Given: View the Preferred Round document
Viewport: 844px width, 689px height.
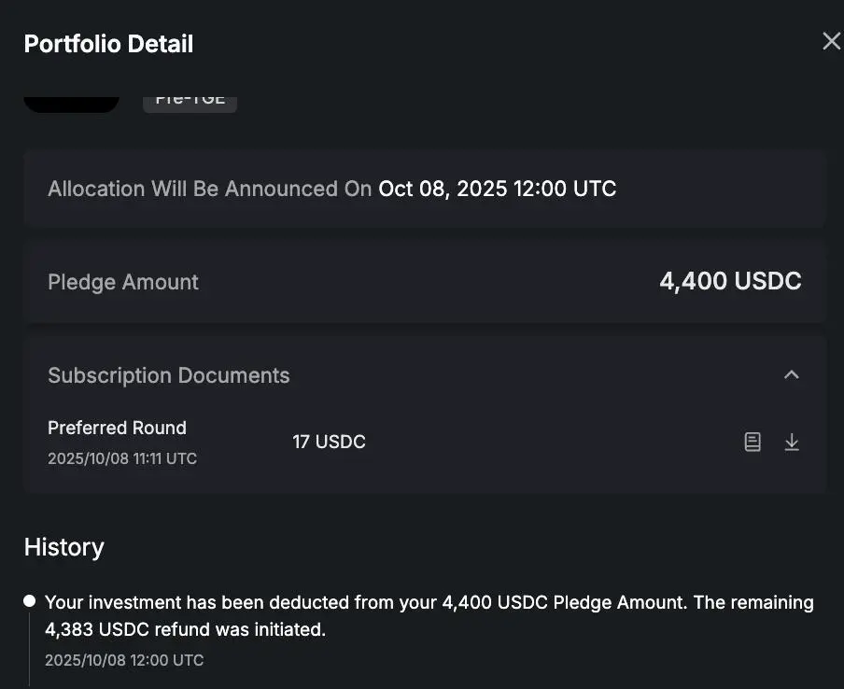Looking at the screenshot, I should point(753,443).
